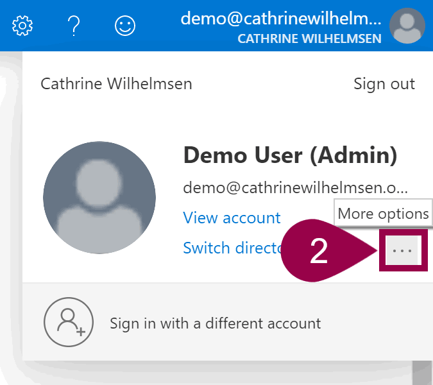Click the CATHRINE WILHELMSEN label in the header
Screen dimensions: 433x385
click(x=309, y=39)
